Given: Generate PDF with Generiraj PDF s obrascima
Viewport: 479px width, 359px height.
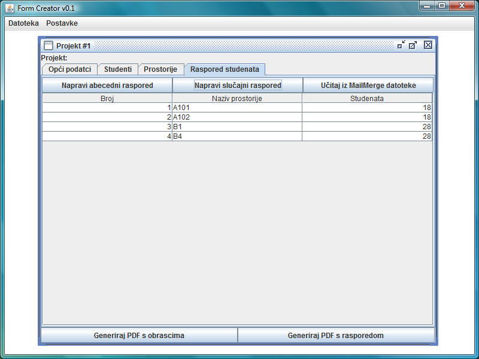Looking at the screenshot, I should [x=139, y=336].
